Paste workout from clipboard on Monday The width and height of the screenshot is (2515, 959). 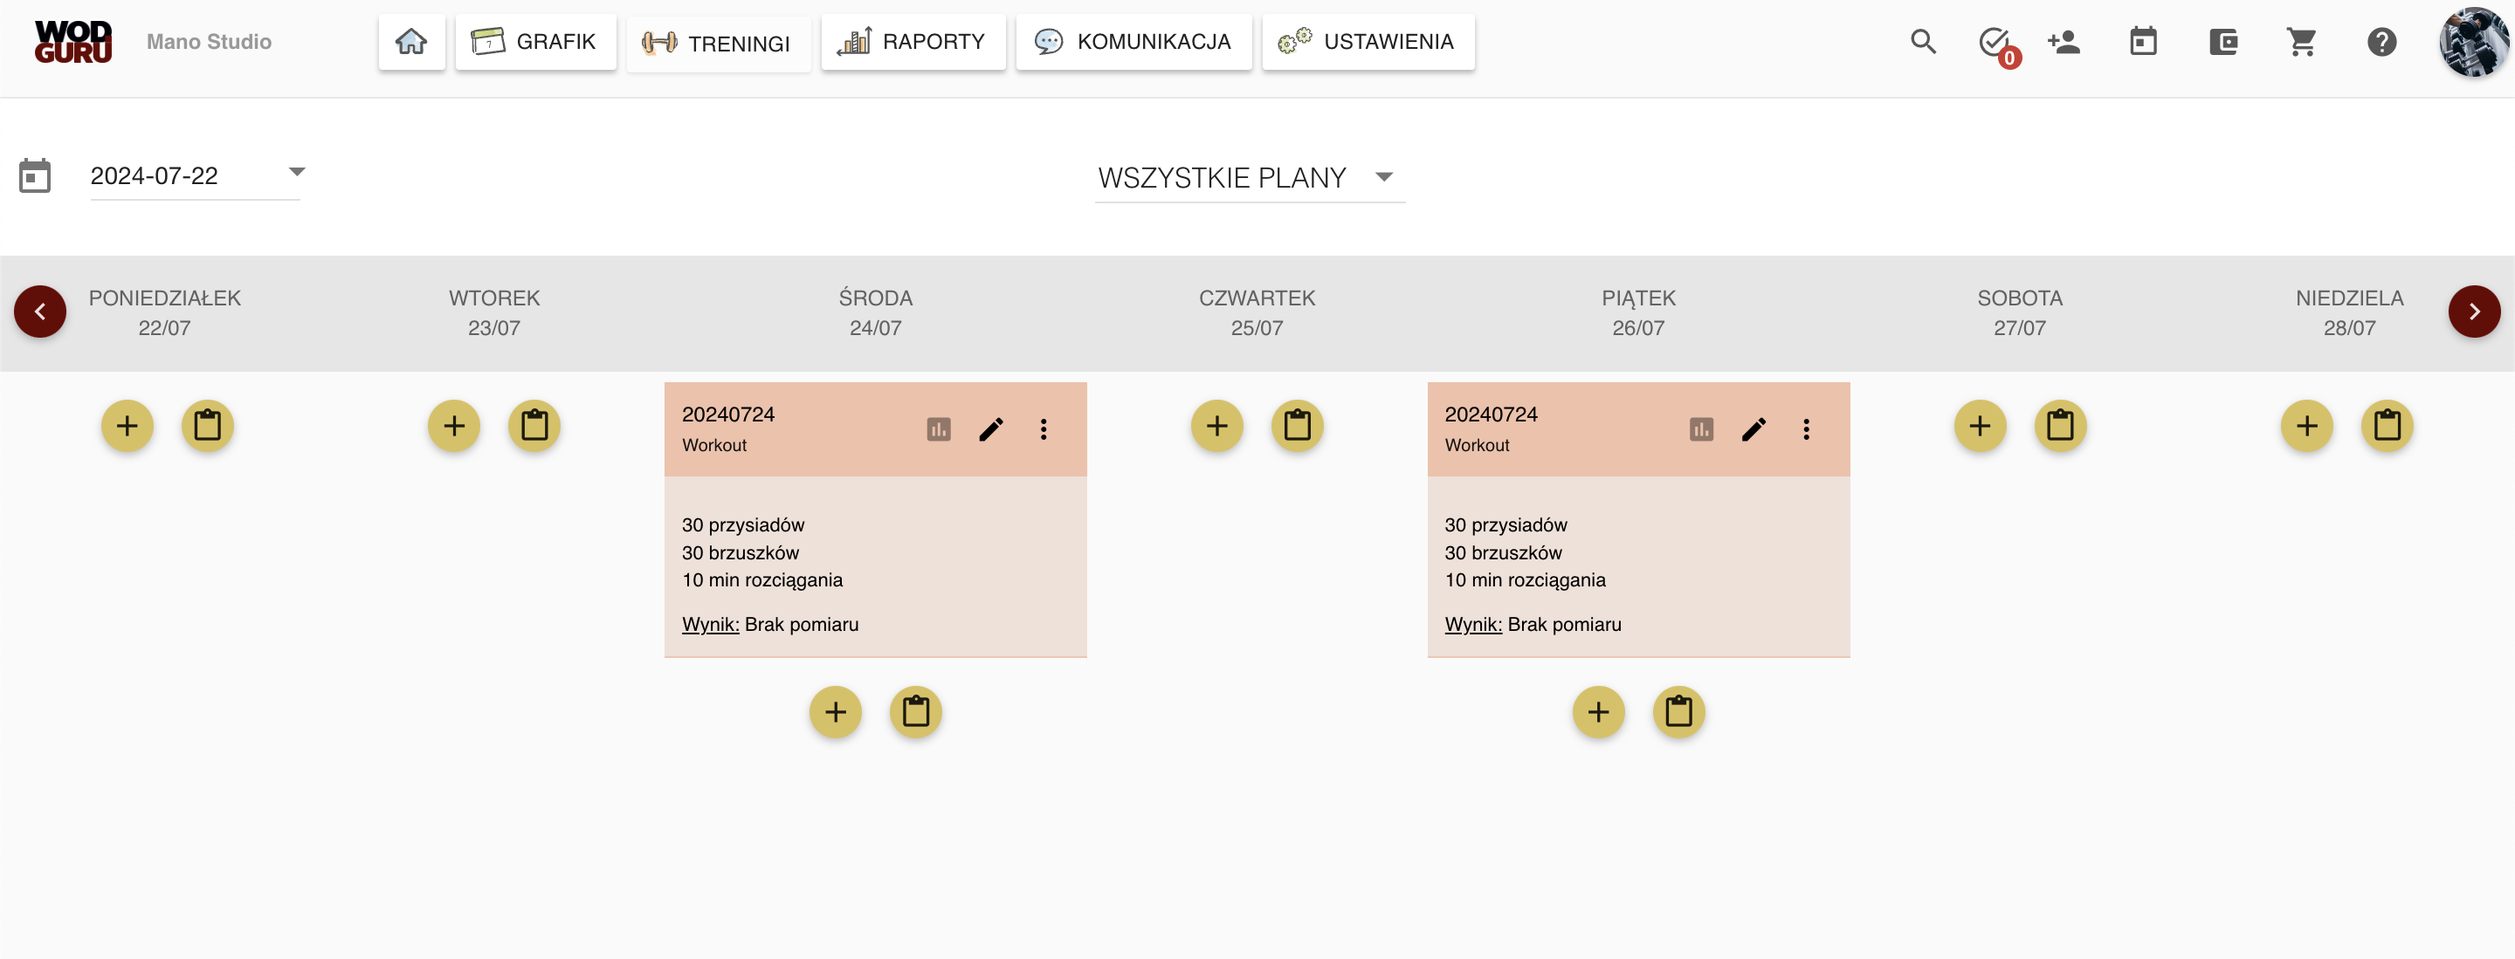207,425
